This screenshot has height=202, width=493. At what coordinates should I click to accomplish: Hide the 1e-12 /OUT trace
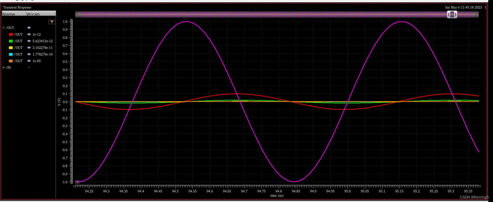point(29,34)
